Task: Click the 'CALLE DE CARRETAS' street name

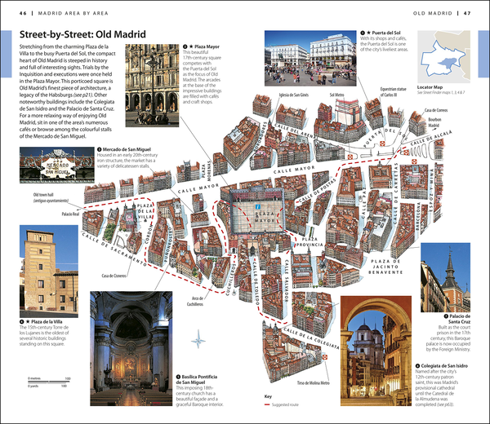Action: tap(396, 193)
